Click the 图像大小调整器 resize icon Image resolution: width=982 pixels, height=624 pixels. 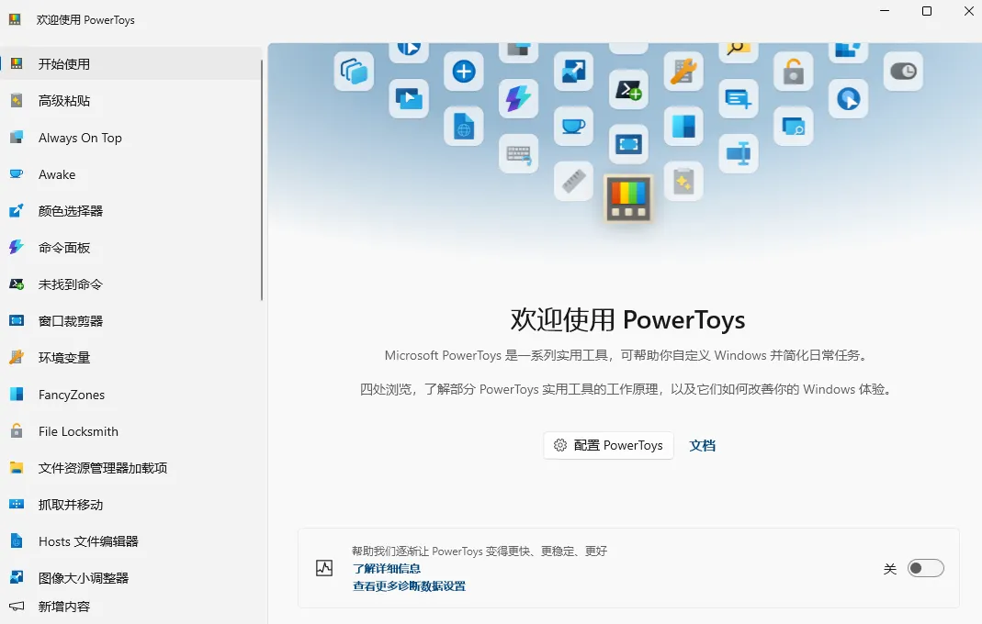17,578
